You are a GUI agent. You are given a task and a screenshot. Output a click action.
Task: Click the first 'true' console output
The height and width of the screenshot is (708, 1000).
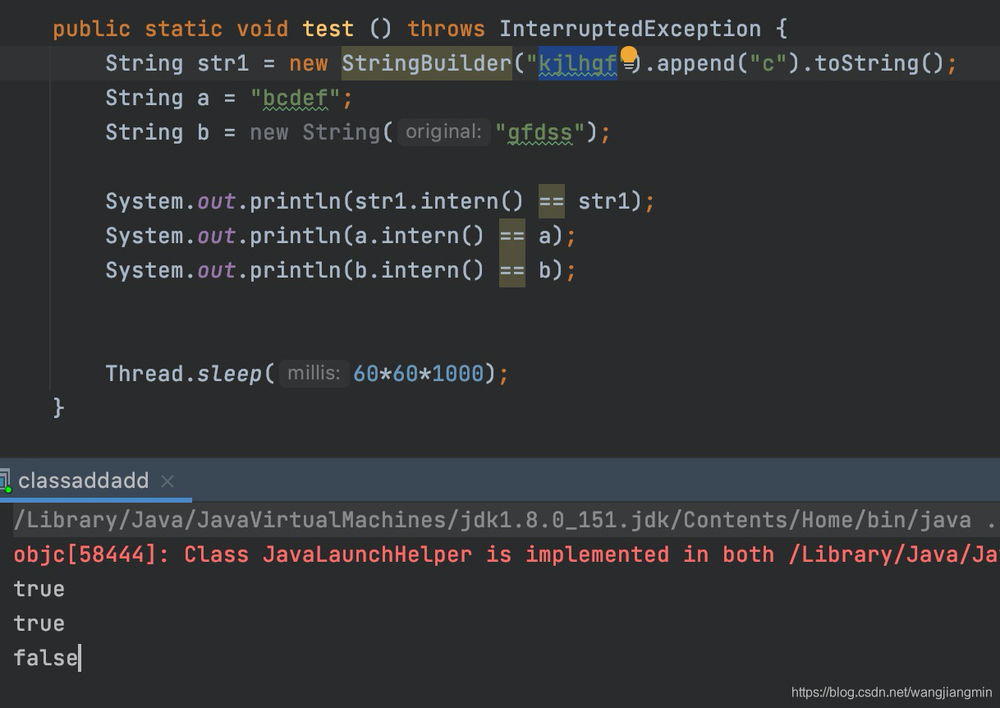tap(39, 589)
